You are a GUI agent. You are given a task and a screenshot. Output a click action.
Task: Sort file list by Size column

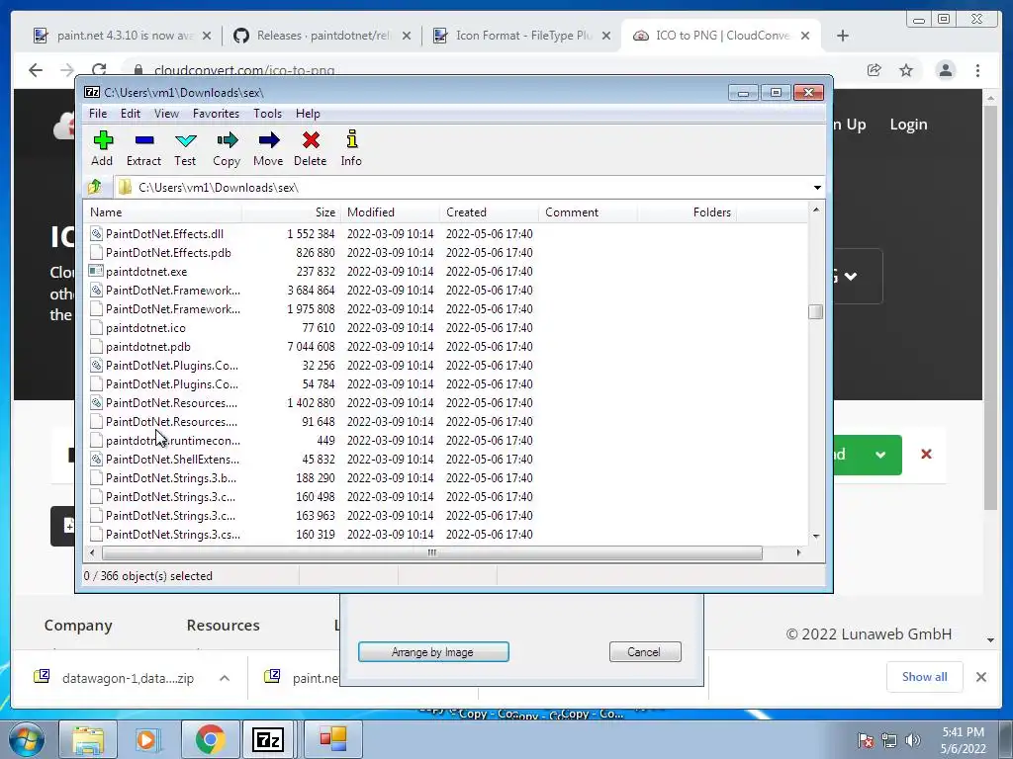(292, 212)
